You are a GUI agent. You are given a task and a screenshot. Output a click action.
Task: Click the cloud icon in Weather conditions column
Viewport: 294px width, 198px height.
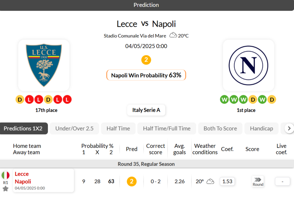click(x=210, y=181)
